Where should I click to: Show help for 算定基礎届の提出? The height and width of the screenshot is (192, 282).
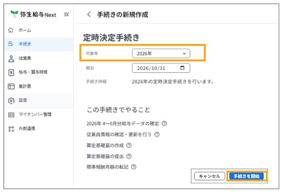click(129, 156)
